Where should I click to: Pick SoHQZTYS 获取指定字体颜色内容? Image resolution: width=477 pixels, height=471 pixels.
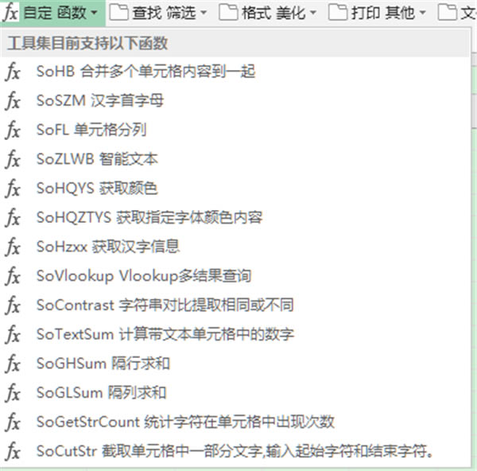click(235, 218)
